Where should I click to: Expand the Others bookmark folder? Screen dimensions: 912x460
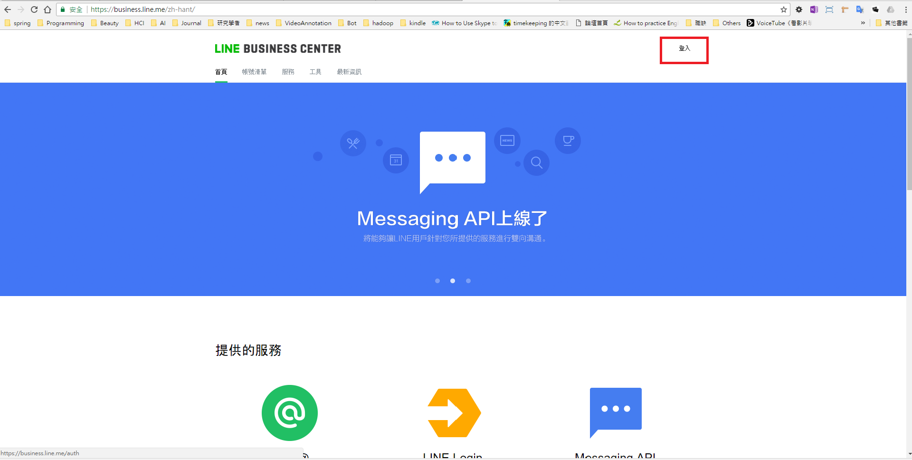coord(727,23)
